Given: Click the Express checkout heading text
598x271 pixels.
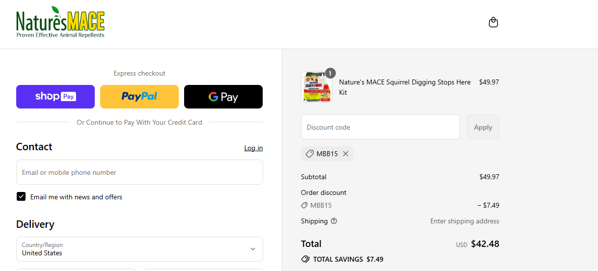Looking at the screenshot, I should tap(139, 73).
